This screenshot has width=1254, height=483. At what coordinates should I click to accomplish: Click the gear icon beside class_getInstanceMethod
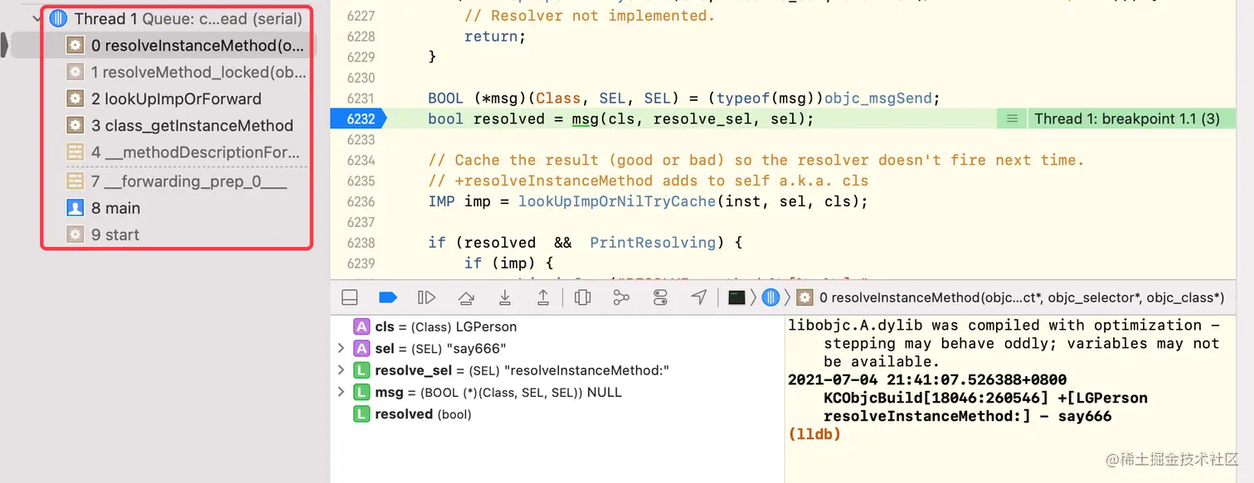[x=75, y=125]
